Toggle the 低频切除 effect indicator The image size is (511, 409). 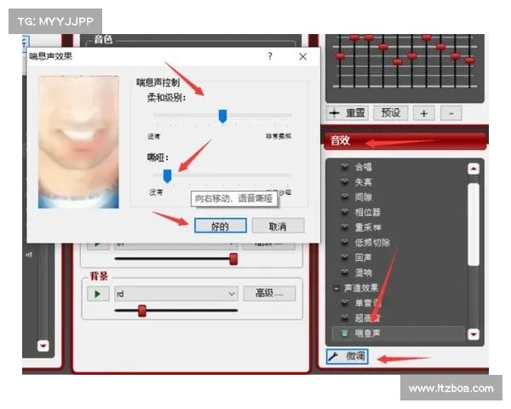pyautogui.click(x=344, y=242)
